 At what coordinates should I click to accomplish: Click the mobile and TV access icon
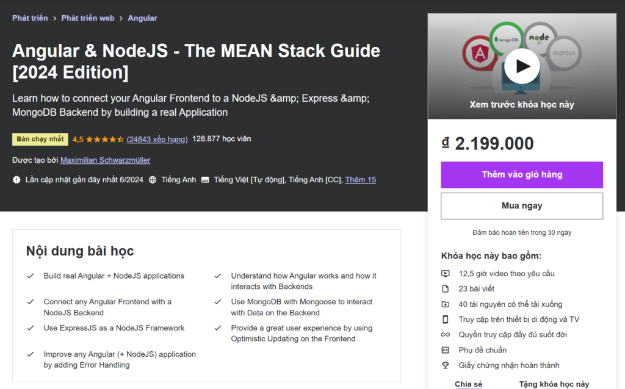pyautogui.click(x=446, y=319)
